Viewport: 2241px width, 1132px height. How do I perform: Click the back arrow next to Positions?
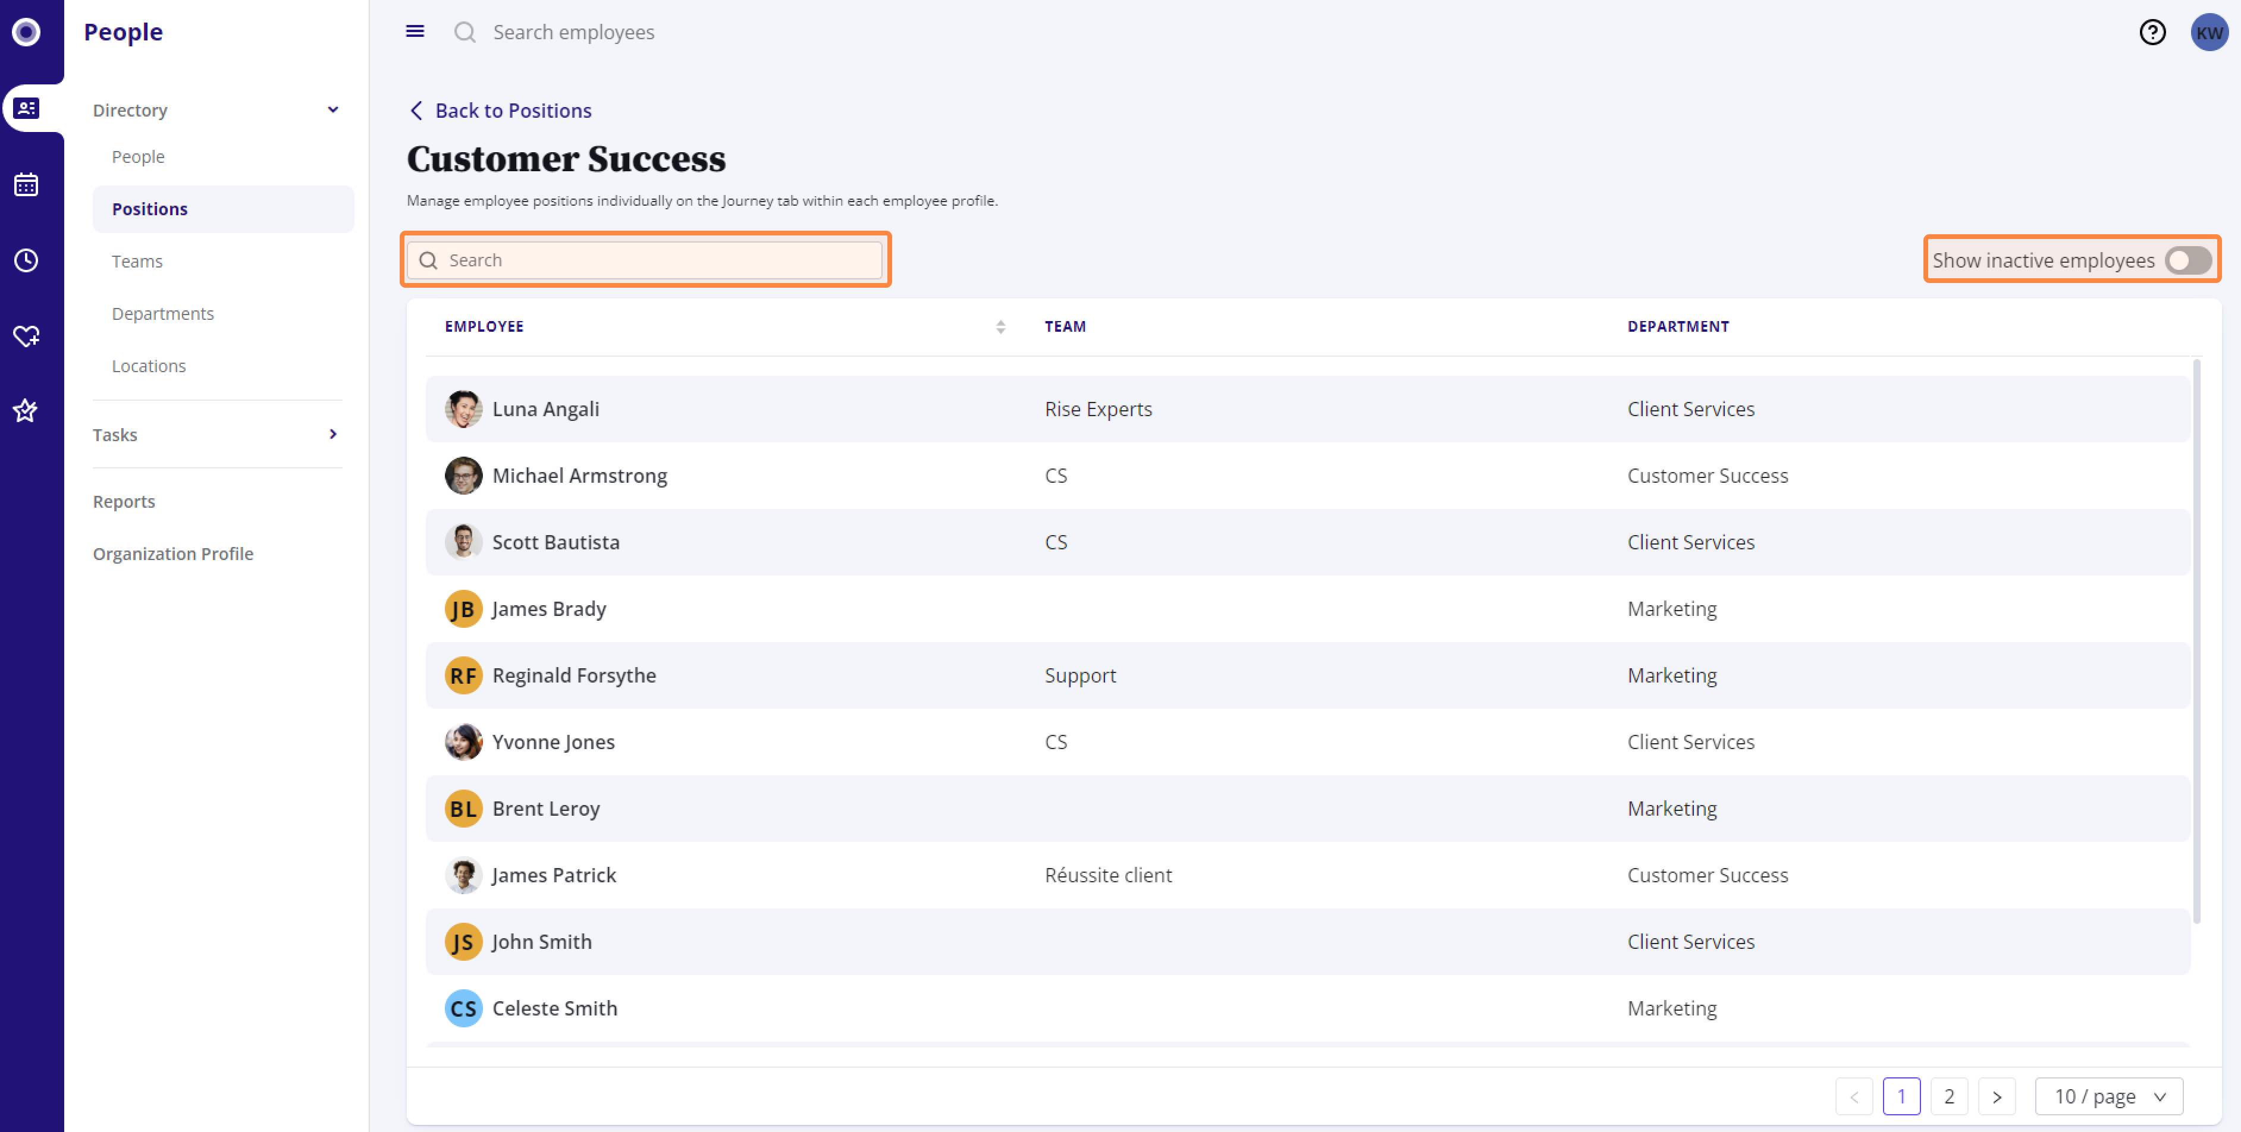click(416, 111)
